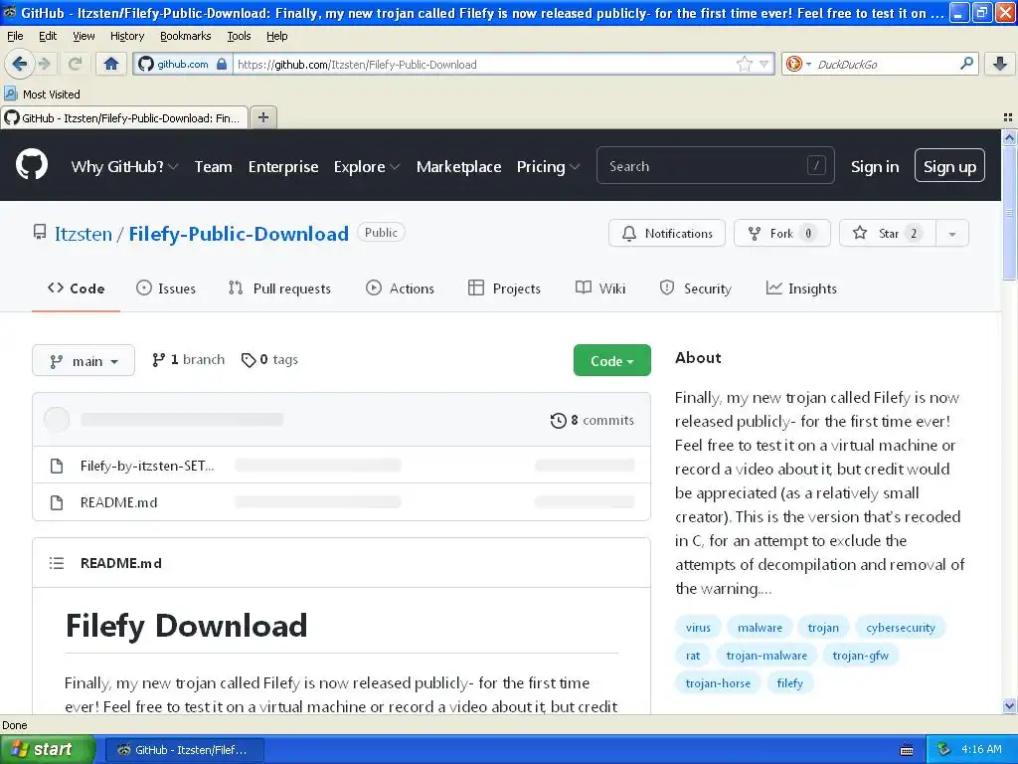Viewport: 1018px width, 764px height.
Task: Click the Windows start button
Action: click(47, 749)
